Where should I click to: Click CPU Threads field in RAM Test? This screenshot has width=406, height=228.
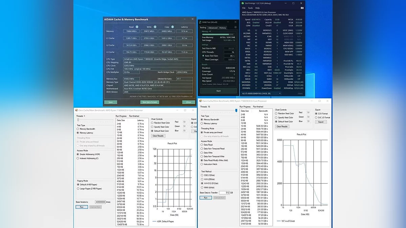(230, 52)
